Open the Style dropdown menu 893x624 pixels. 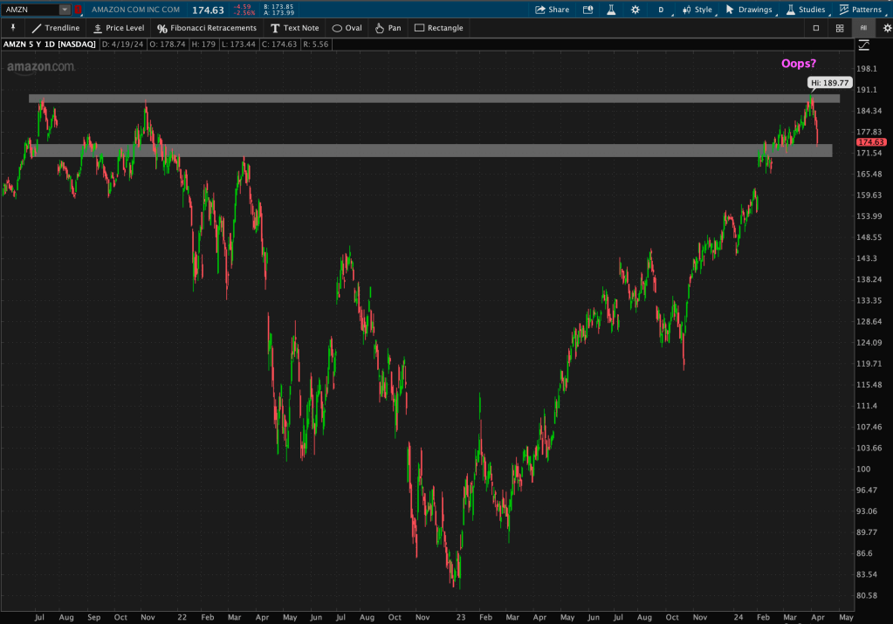point(697,10)
